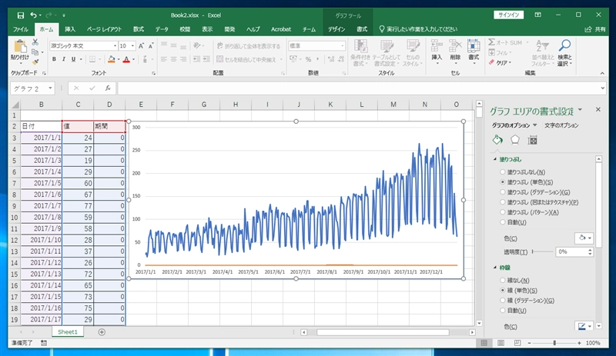Viewport: 616px width, 356px height.
Task: Undo the last action
Action: tap(34, 15)
